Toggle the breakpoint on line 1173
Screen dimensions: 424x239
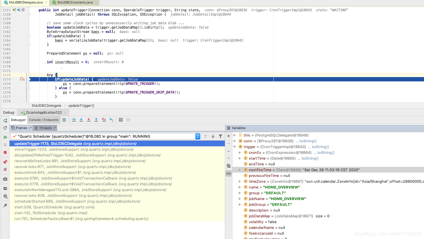click(22, 79)
